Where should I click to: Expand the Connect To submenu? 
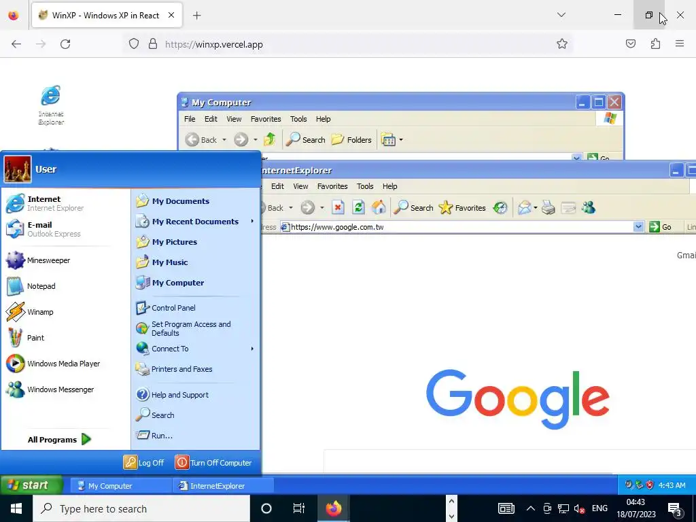195,349
